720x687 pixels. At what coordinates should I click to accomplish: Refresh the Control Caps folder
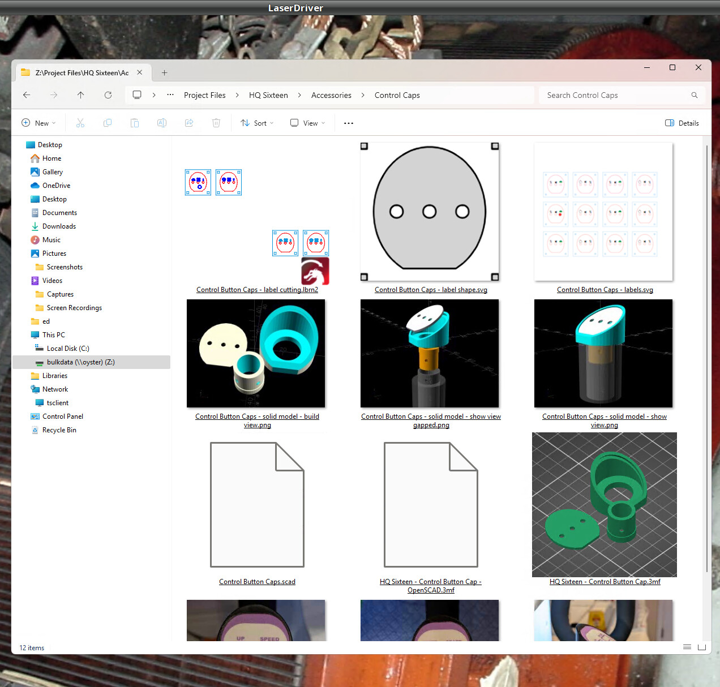pos(108,95)
